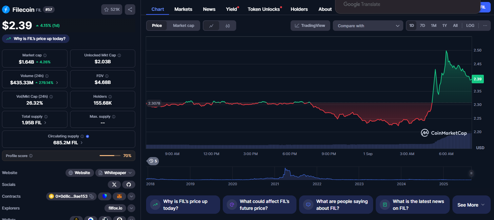Image resolution: width=494 pixels, height=220 pixels.
Task: Click the Holders info icon
Action: (110, 97)
